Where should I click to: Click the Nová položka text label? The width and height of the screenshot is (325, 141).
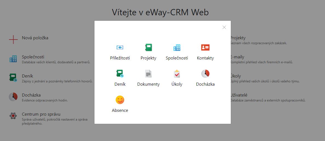(x=35, y=38)
